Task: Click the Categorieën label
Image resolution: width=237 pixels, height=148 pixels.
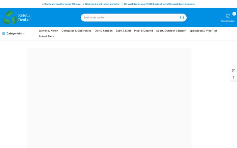Action: coord(14,34)
